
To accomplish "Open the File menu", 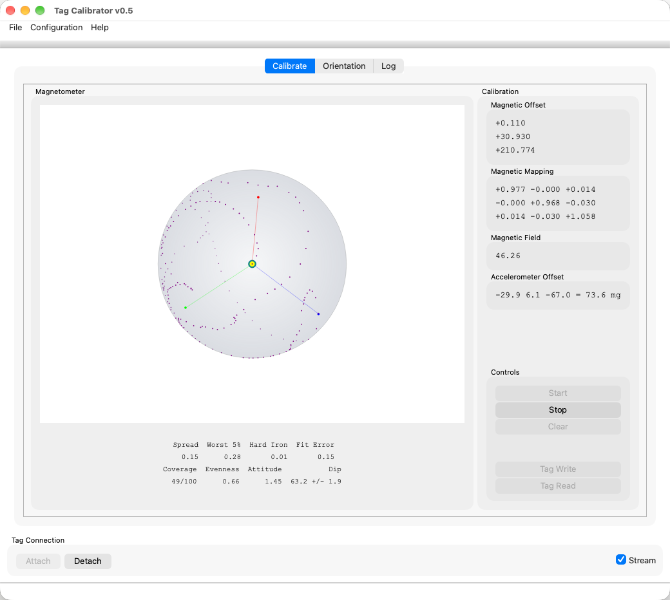I will tap(15, 27).
